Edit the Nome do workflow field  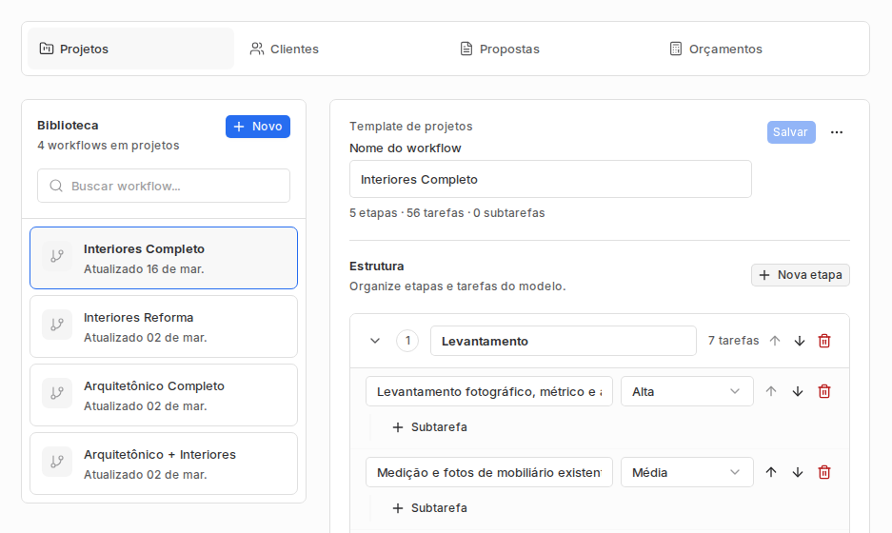[x=550, y=179]
